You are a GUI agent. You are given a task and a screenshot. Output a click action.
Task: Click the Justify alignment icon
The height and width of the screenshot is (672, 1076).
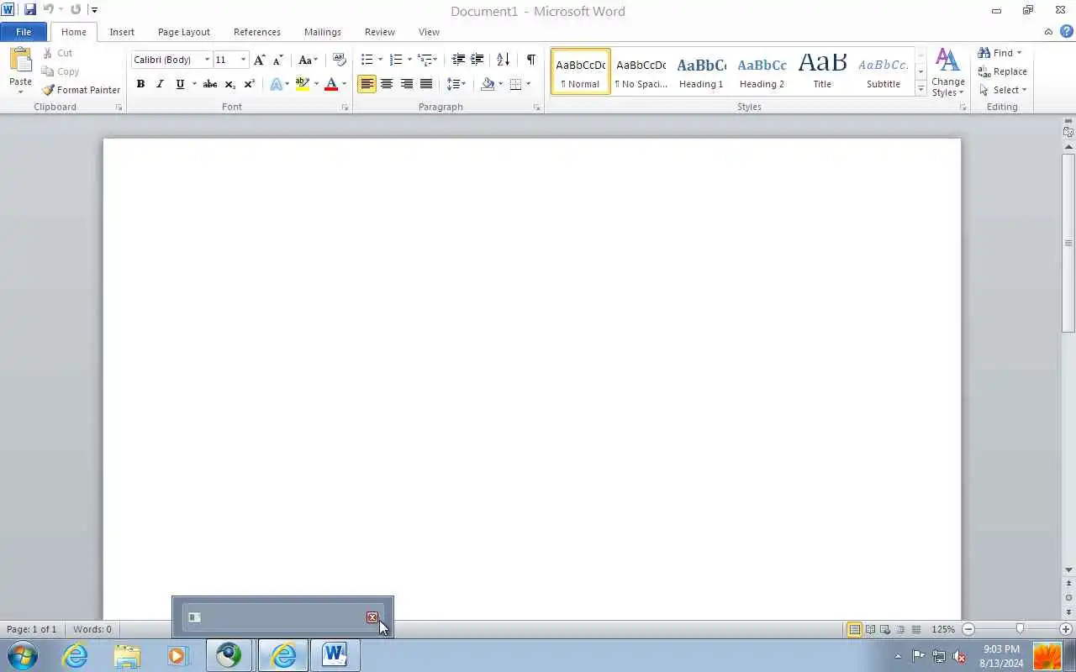(x=426, y=84)
